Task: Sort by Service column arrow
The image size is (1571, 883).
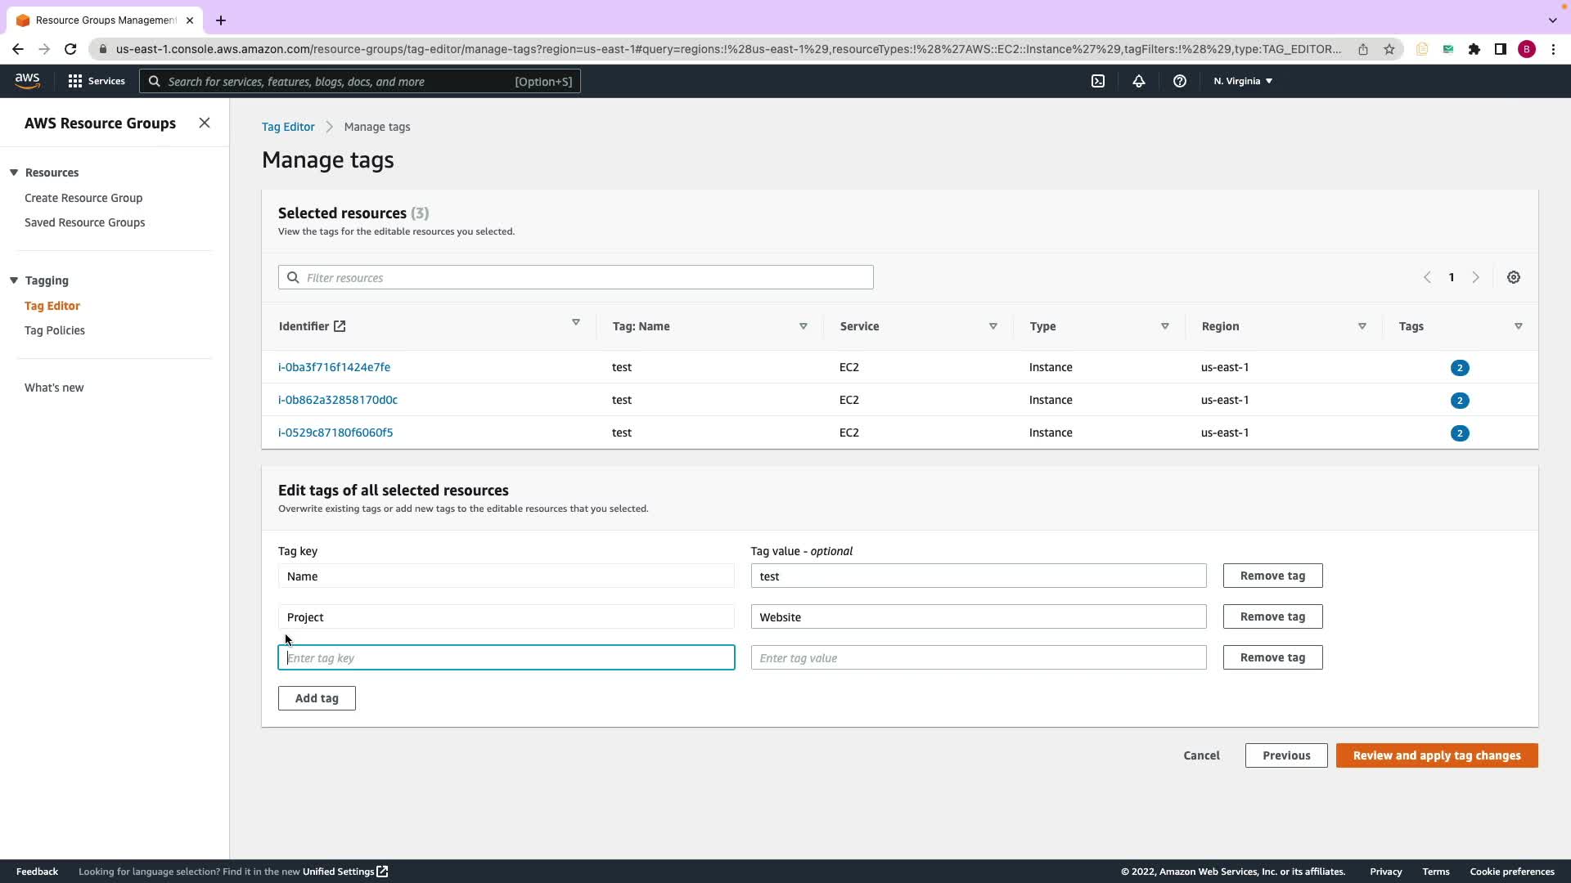Action: point(993,326)
